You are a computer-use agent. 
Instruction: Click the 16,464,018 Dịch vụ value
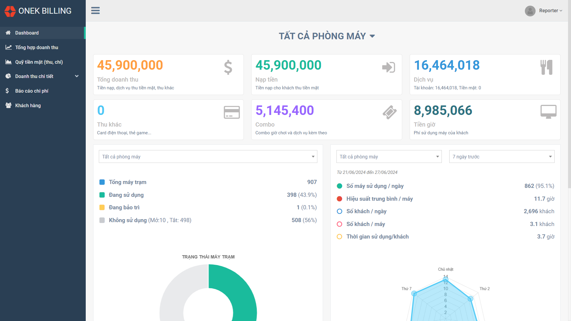pyautogui.click(x=447, y=65)
